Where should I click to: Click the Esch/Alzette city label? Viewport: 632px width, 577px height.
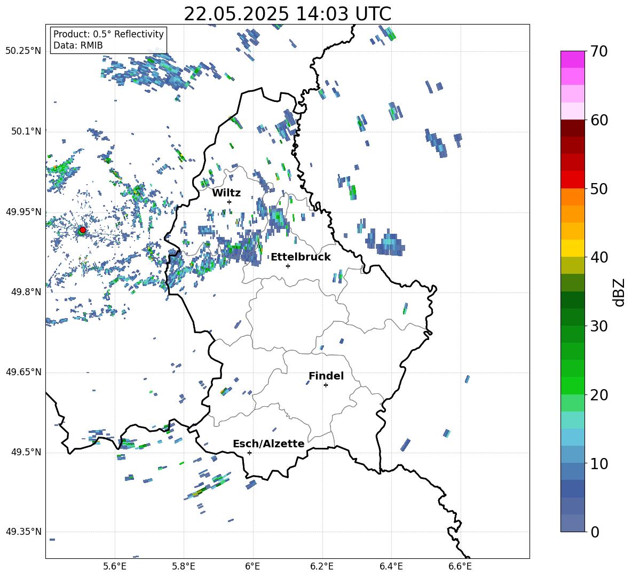268,444
